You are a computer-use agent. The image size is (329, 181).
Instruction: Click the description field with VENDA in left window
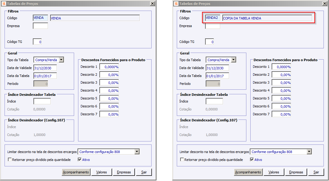[x=95, y=18]
